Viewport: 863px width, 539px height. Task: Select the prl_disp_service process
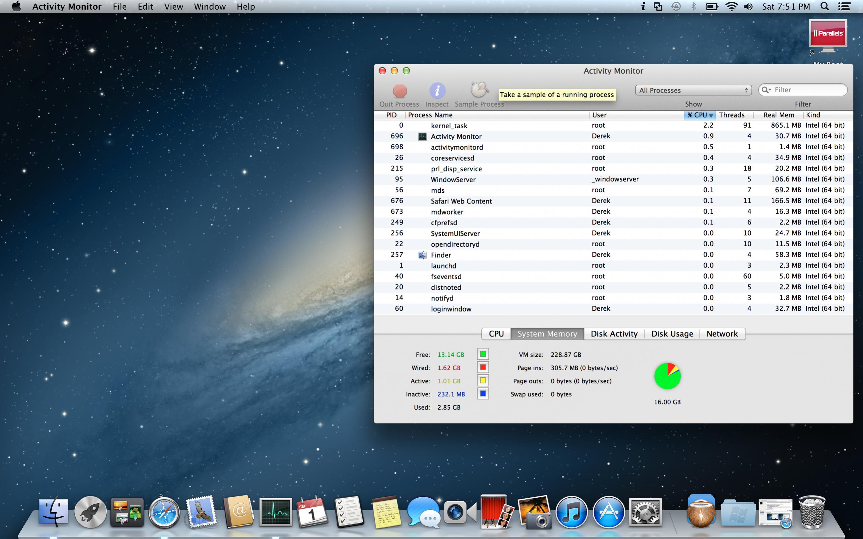[613, 169]
